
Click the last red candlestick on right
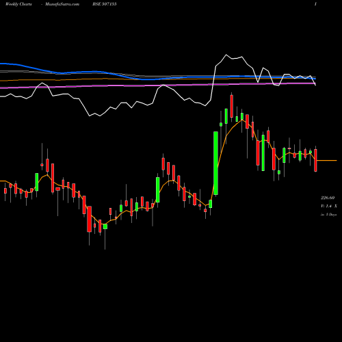315,160
